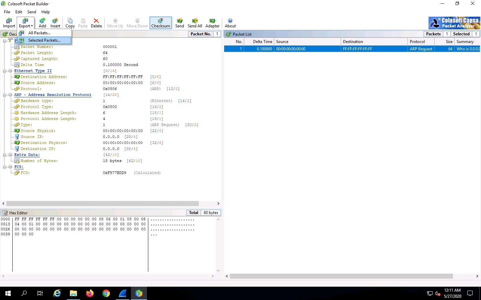
Task: Click the Source Physics field icon
Action: 17,131
